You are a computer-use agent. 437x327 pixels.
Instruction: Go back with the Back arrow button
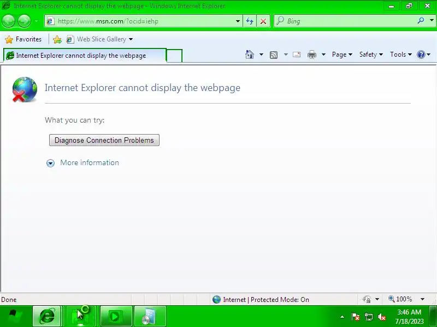pos(8,21)
